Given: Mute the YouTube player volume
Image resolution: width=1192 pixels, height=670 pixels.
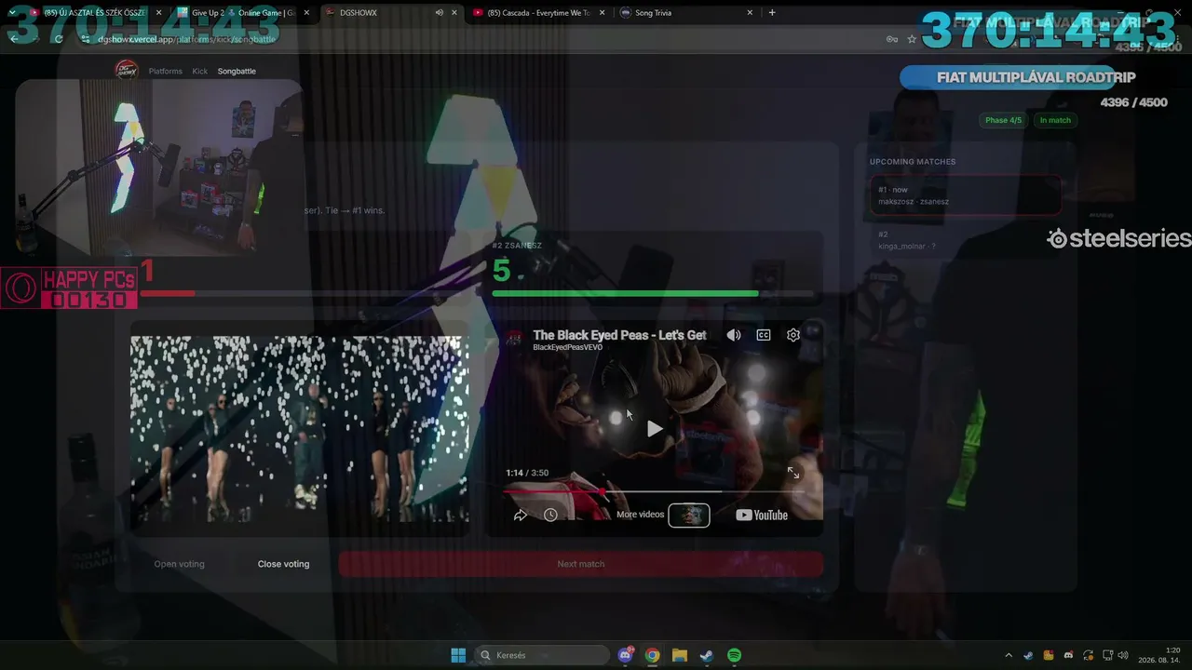Looking at the screenshot, I should pos(734,335).
